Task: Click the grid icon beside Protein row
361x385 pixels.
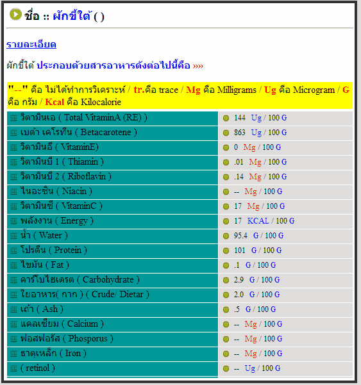Action: [13, 250]
